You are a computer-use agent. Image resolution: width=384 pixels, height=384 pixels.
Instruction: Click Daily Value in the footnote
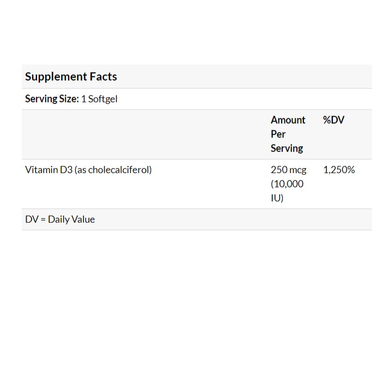pyautogui.click(x=71, y=220)
